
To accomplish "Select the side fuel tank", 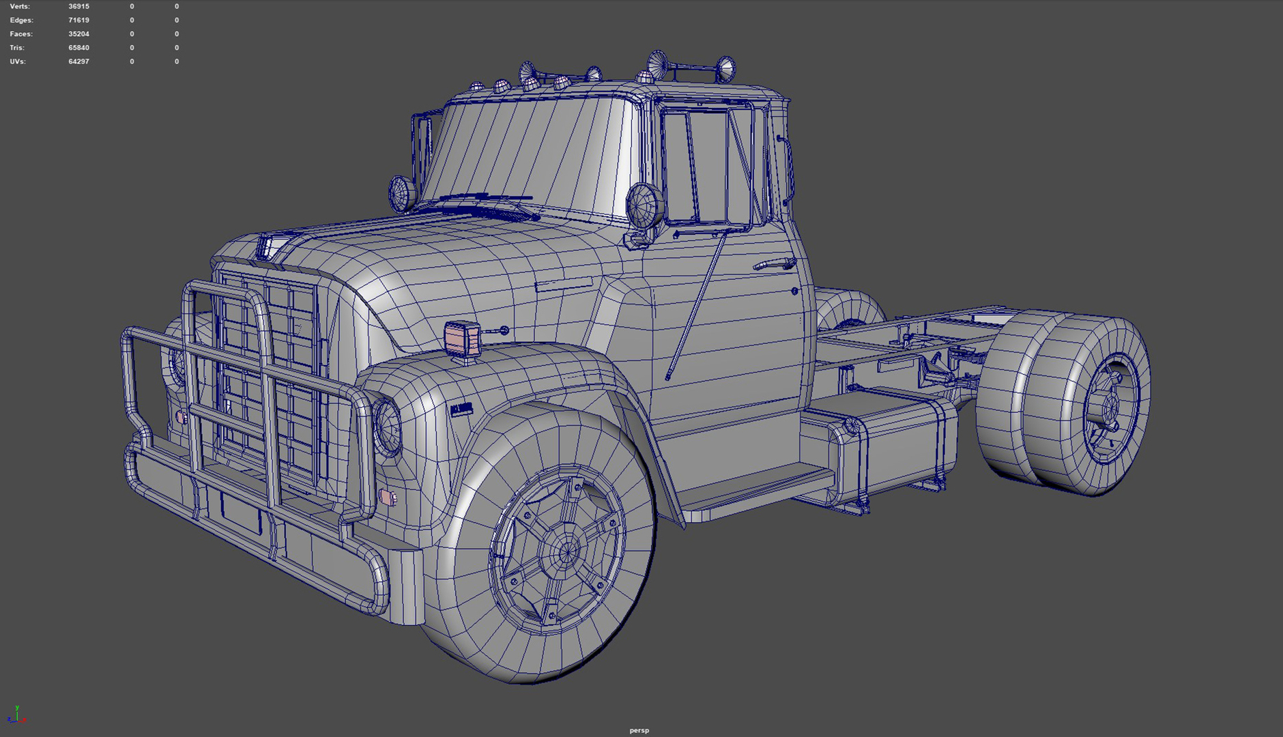I will tap(880, 447).
